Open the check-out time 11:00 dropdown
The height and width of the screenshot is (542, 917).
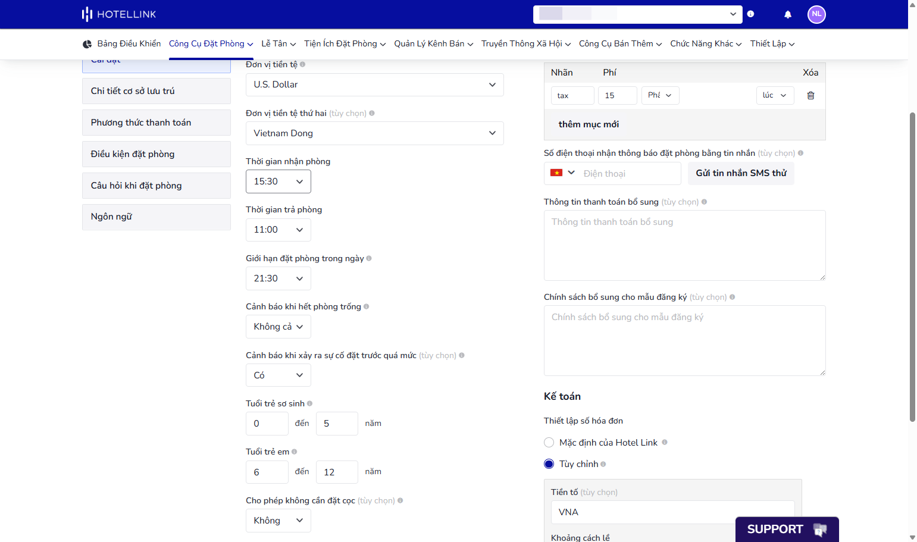click(x=278, y=230)
